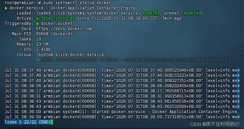
Task: Click the 'CGroup:' field label
Action: [25, 55]
